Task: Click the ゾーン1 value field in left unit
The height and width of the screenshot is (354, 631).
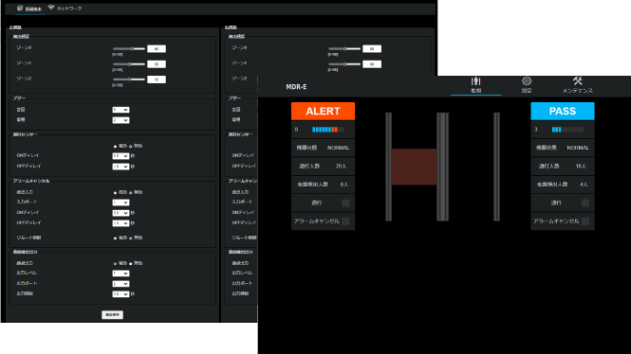Action: 157,63
